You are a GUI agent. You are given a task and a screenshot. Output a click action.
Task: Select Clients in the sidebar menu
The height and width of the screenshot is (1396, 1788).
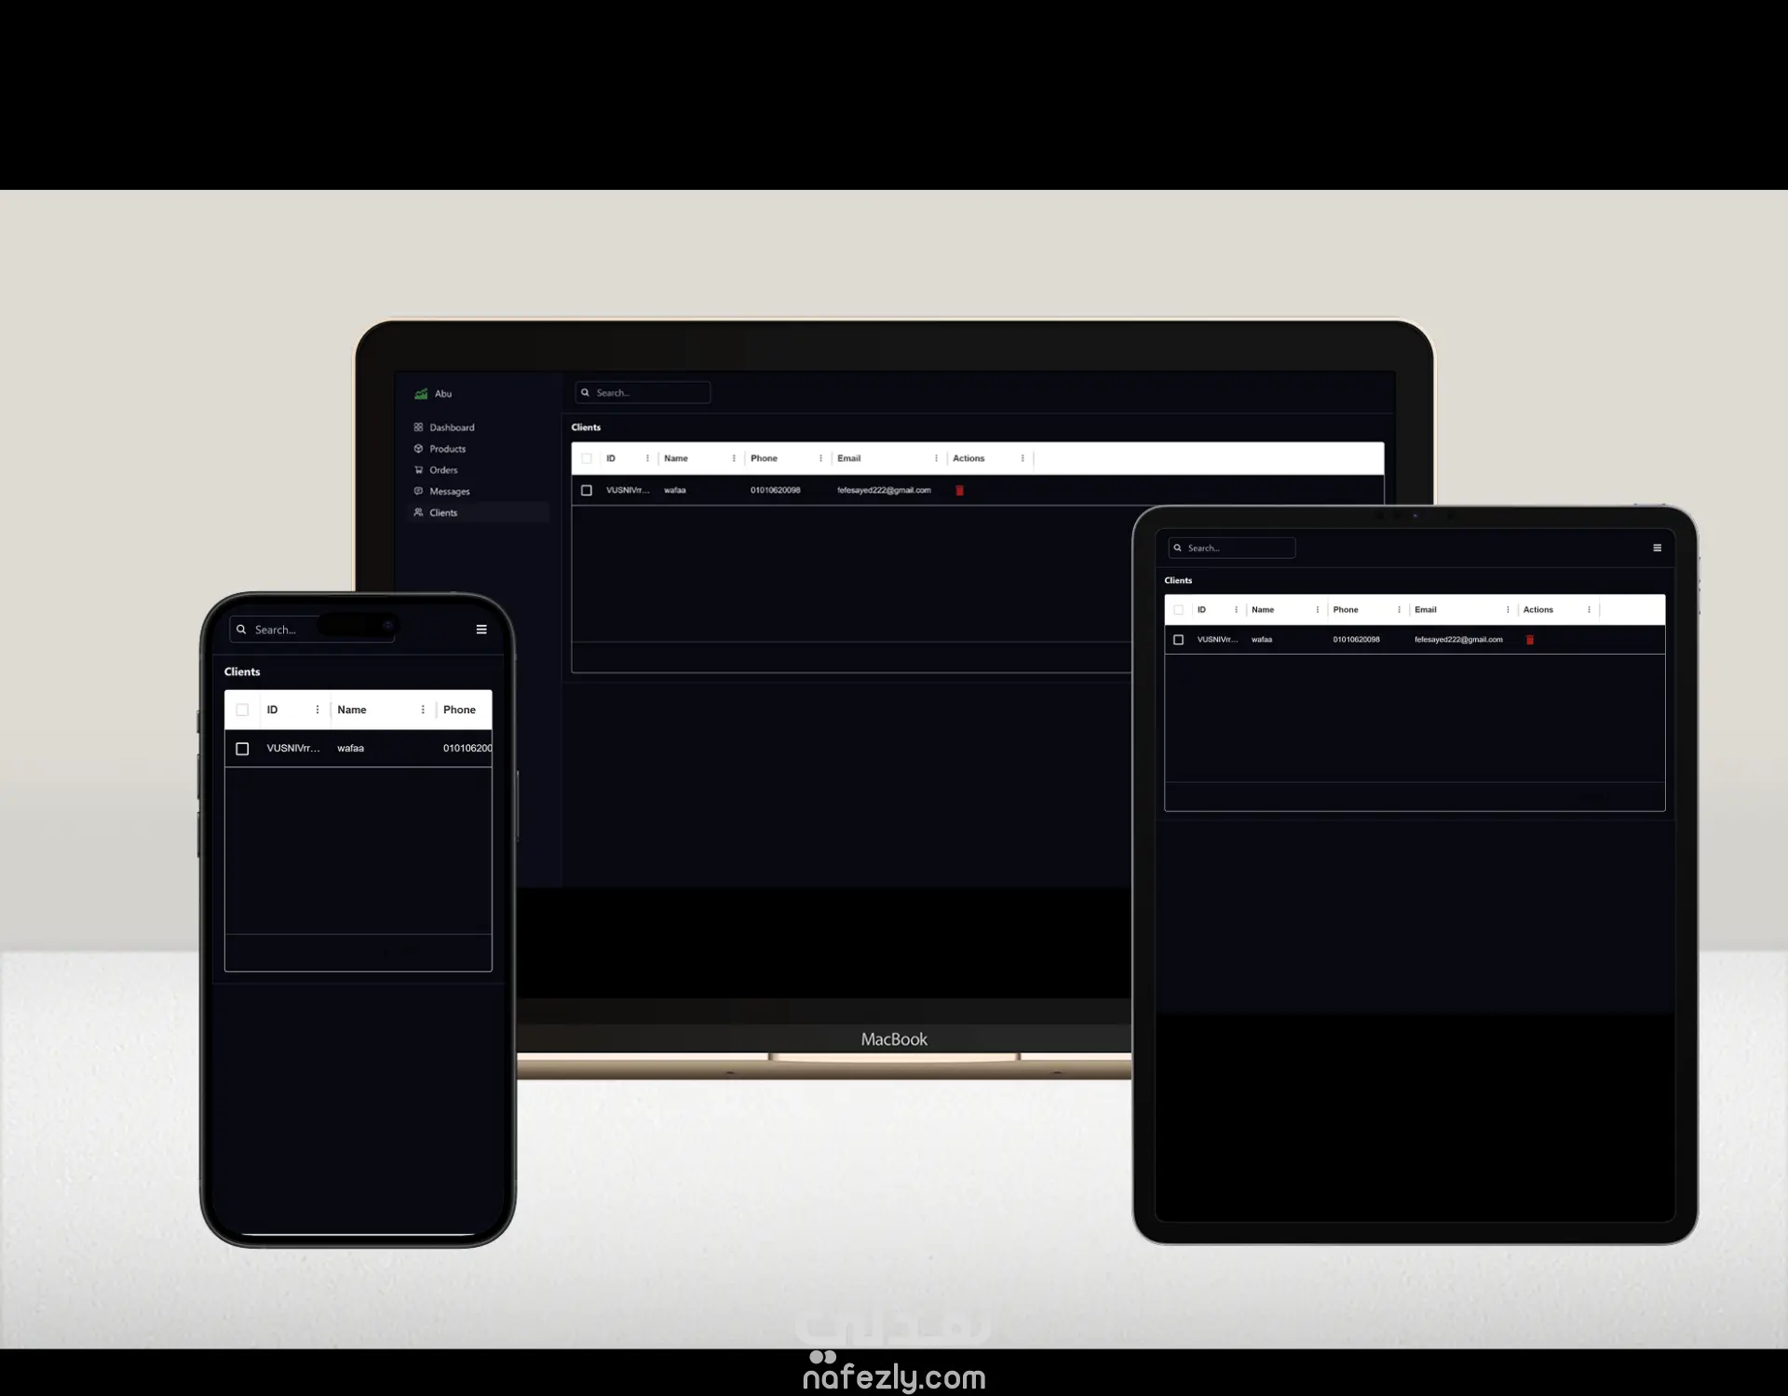(443, 513)
